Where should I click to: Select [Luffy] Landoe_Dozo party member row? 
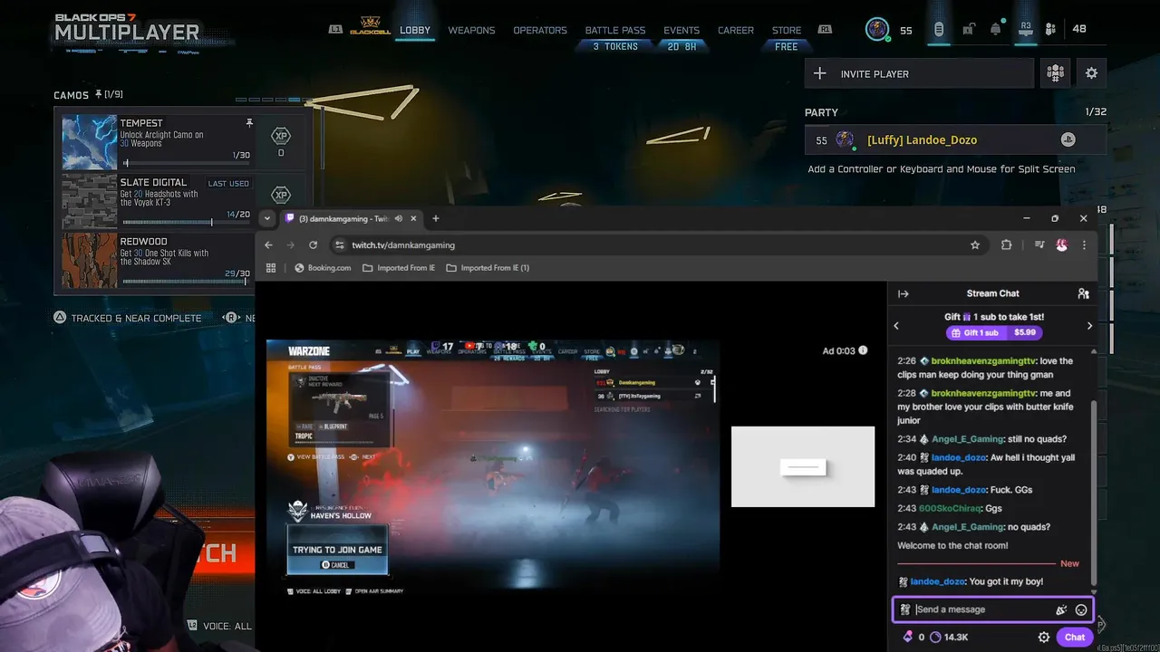coord(955,140)
